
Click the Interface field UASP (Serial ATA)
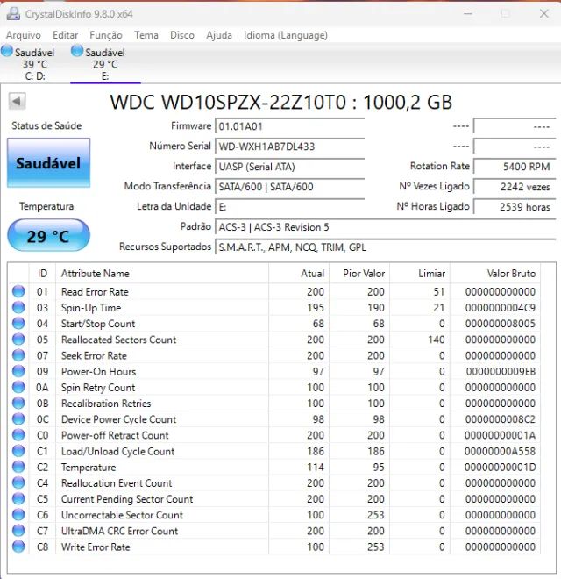pyautogui.click(x=290, y=167)
